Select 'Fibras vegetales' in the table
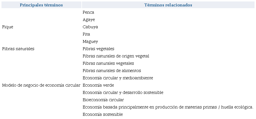Screen dimensions: 256x119 [98, 49]
